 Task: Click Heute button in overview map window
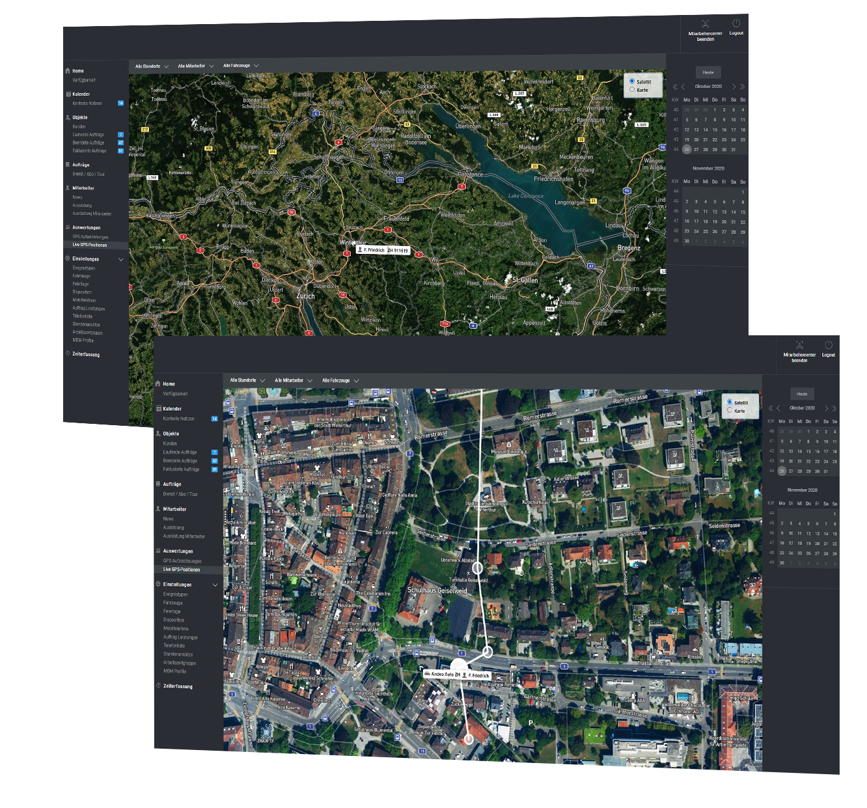pyautogui.click(x=708, y=72)
